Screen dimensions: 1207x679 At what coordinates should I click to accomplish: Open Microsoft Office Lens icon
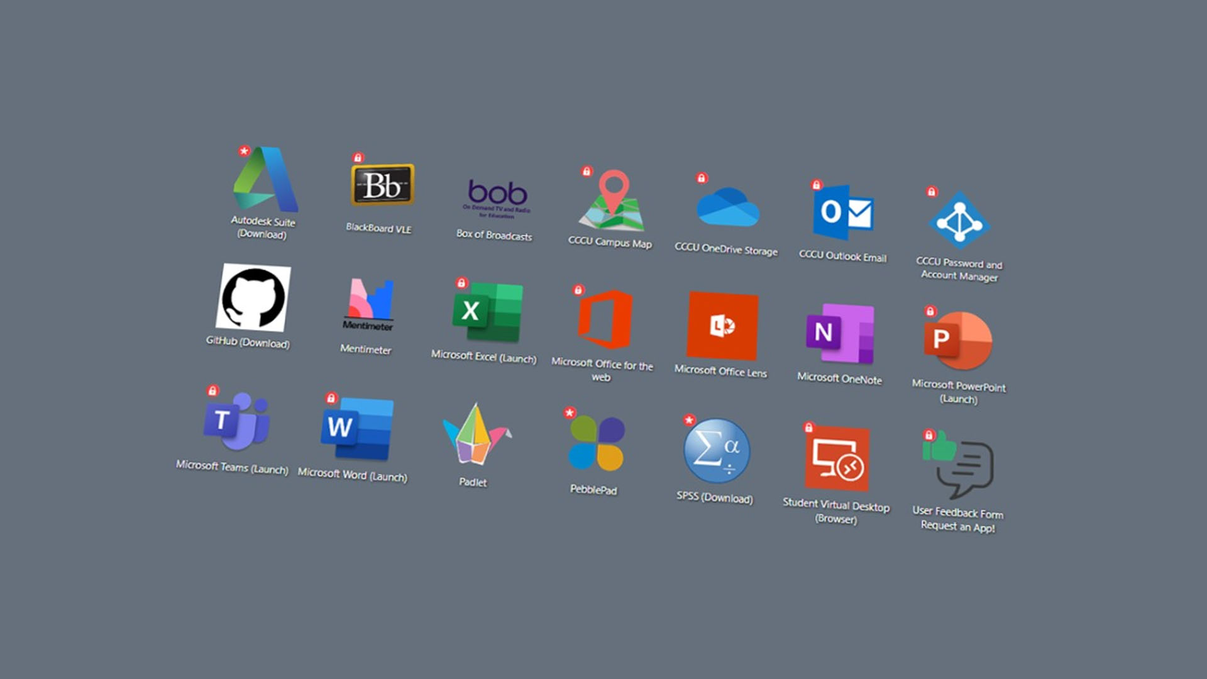coord(722,326)
